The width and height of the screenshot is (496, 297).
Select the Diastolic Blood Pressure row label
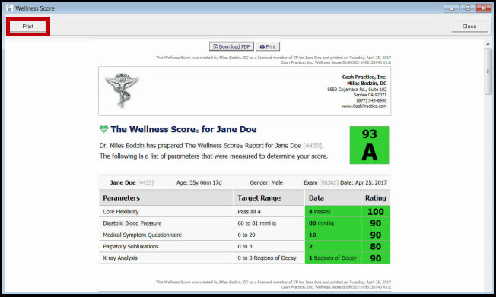(132, 223)
